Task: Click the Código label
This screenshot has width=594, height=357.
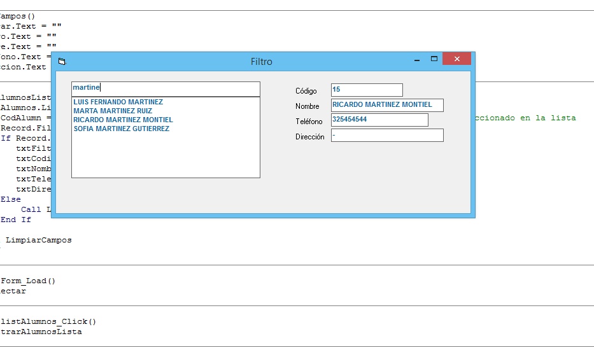Action: 306,91
